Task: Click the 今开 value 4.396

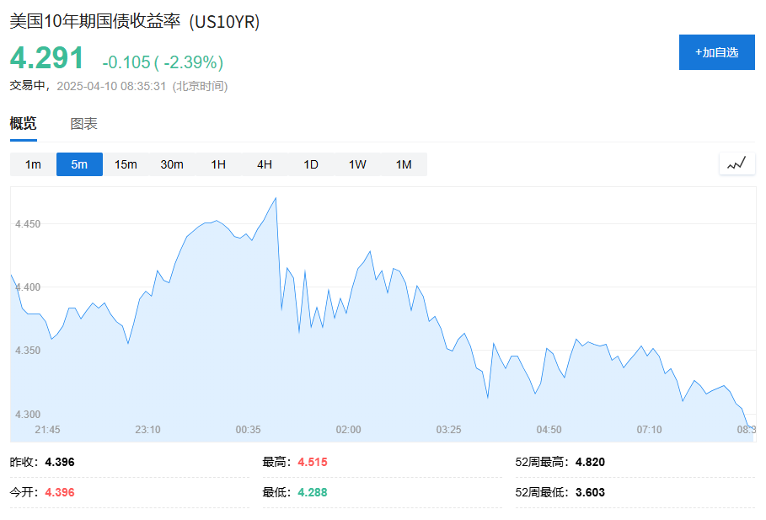Action: click(60, 492)
